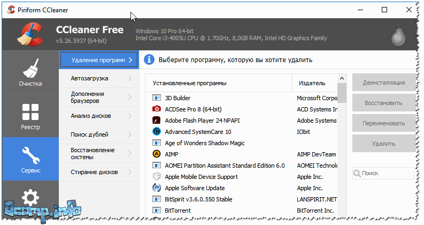Click the Удалить button
This screenshot has height=225, width=424.
coord(384,144)
